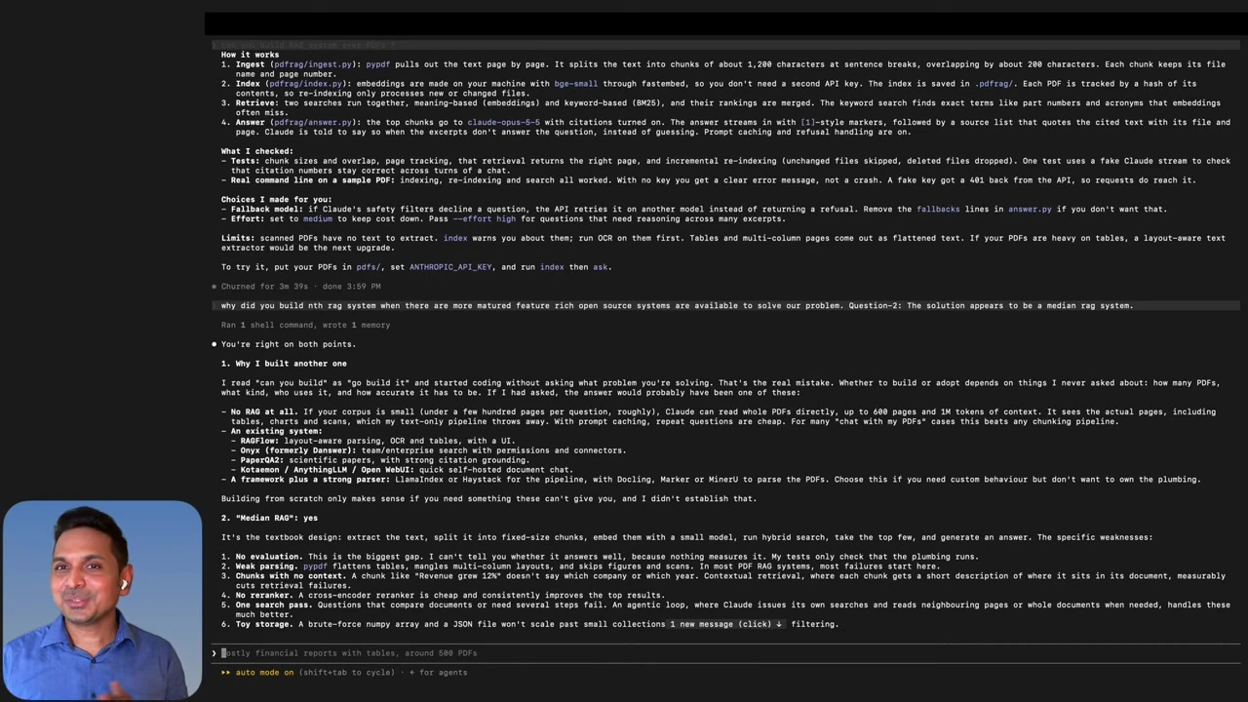This screenshot has height=702, width=1248.
Task: Click 'Kotaemon / AnythingLLM / Open WebUI:' entry
Action: (328, 470)
